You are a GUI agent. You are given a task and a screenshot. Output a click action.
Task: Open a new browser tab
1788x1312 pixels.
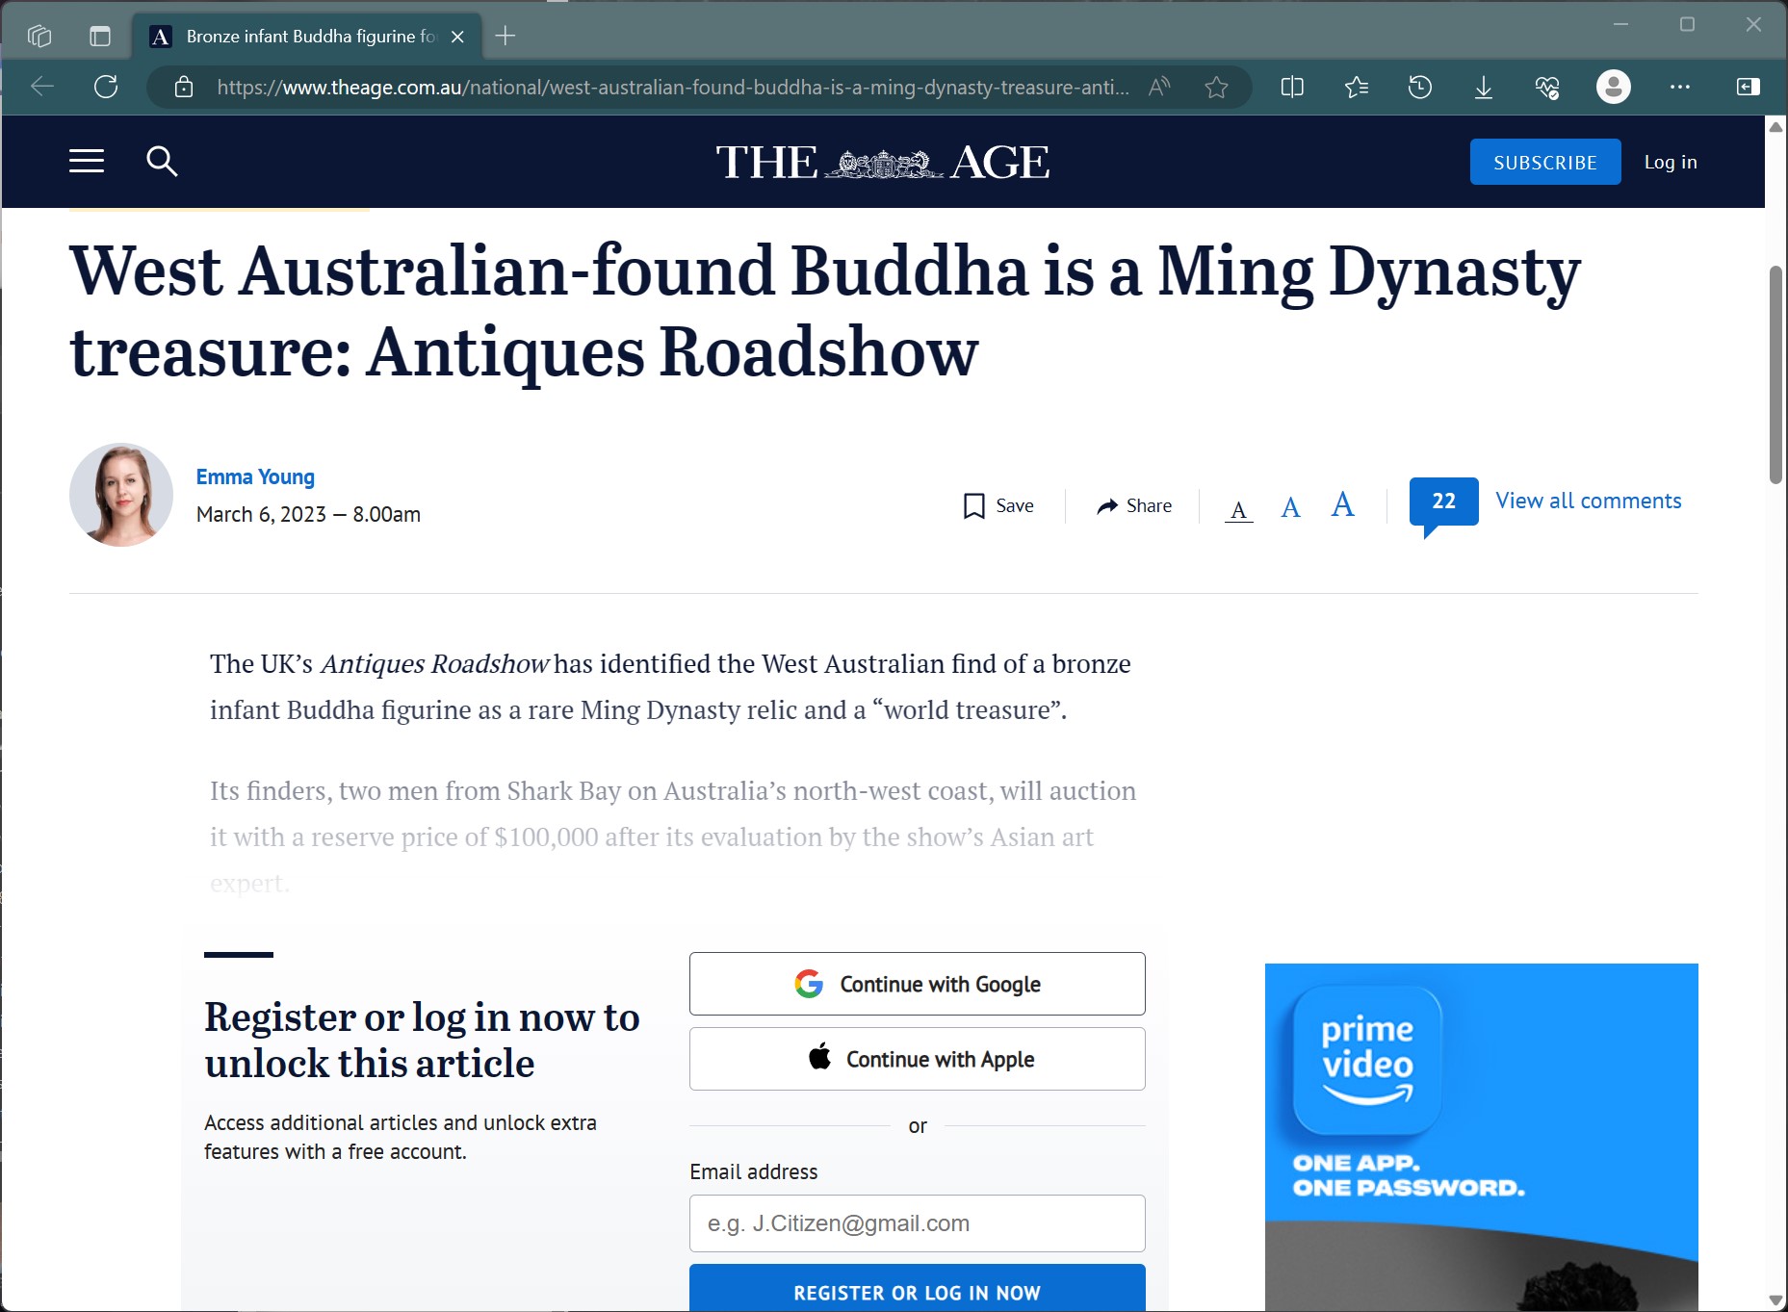point(505,37)
